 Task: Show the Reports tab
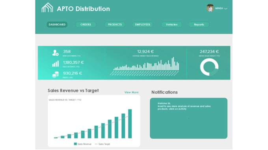[199, 24]
